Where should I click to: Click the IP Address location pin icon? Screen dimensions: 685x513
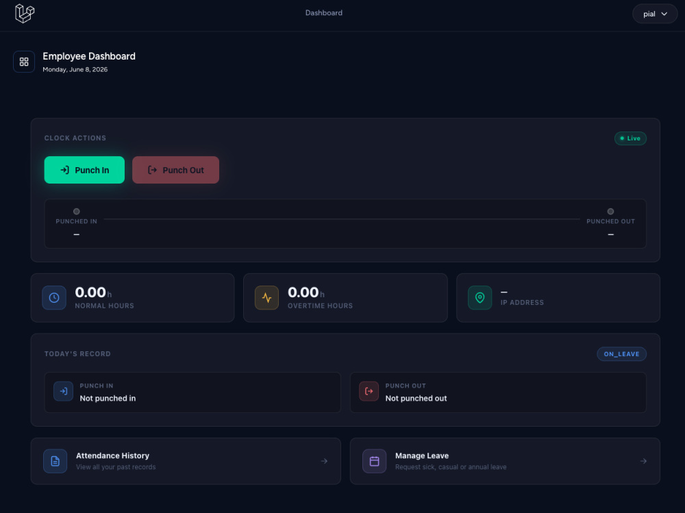[x=480, y=297]
